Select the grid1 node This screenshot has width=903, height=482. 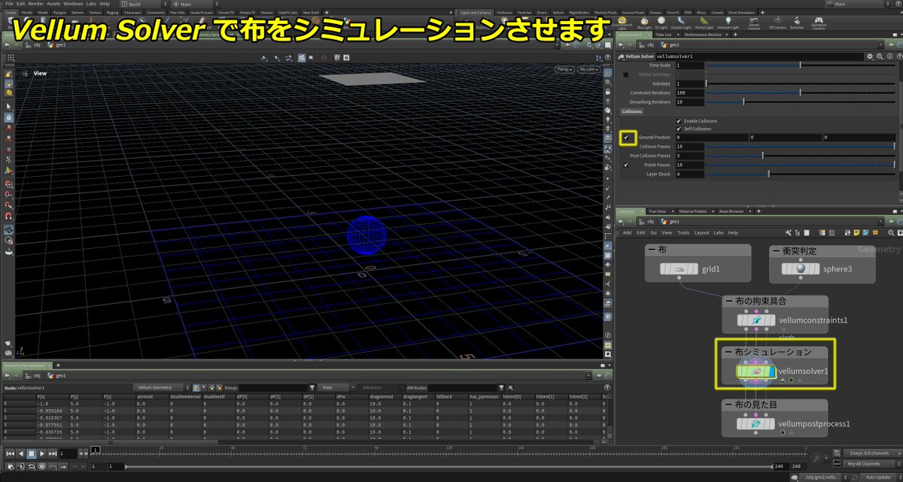pyautogui.click(x=680, y=269)
